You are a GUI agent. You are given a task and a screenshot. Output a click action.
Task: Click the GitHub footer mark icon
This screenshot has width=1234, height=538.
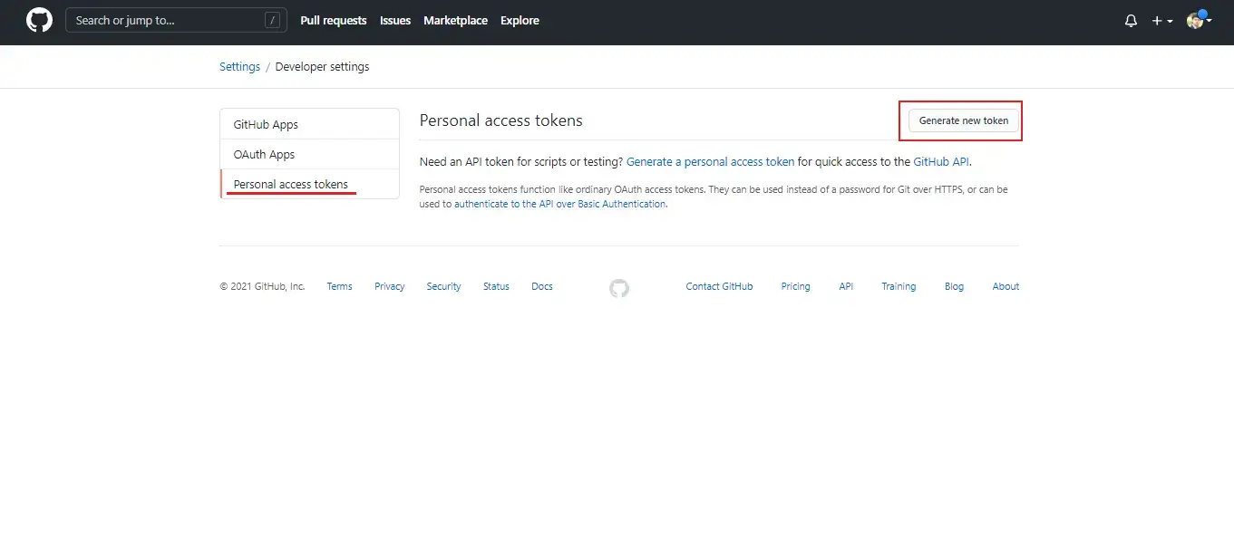[619, 288]
